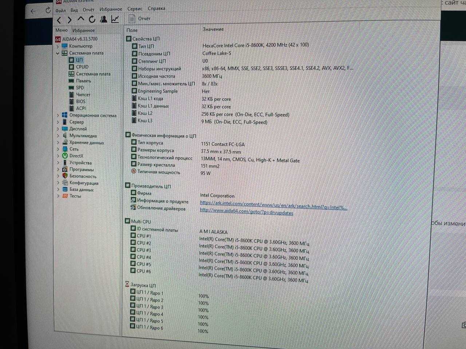Open the Вид menu
The height and width of the screenshot is (349, 466).
coord(74,10)
